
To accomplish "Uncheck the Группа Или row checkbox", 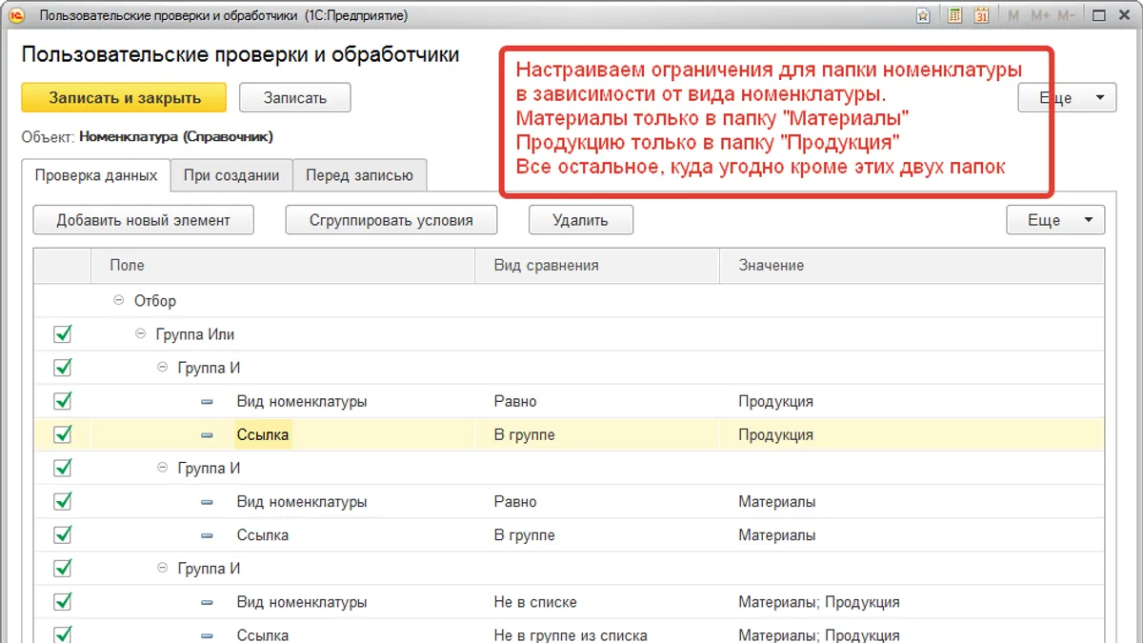I will point(63,334).
